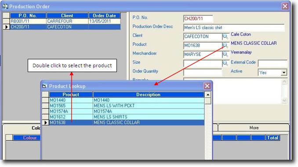Viewport: 298px width, 167px height.
Task: Open the Client lookup magnifier icon
Action: (225, 36)
